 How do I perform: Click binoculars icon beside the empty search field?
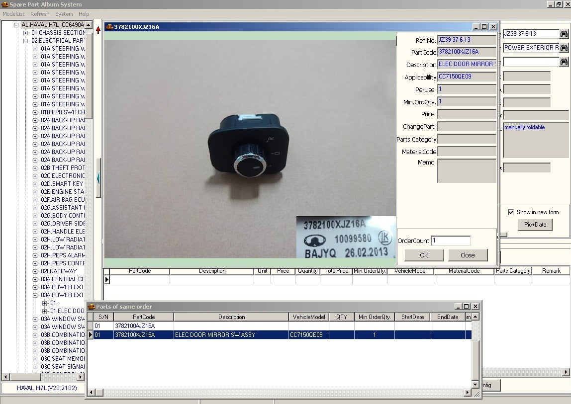click(x=564, y=62)
